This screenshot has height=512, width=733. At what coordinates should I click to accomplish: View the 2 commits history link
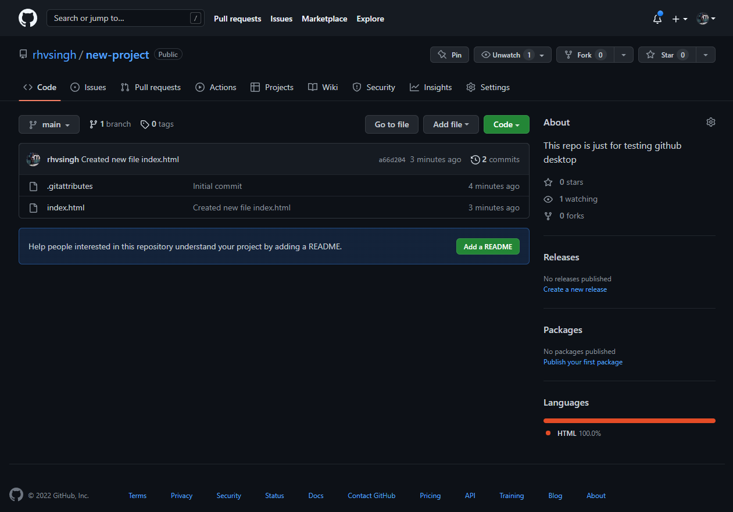(495, 159)
